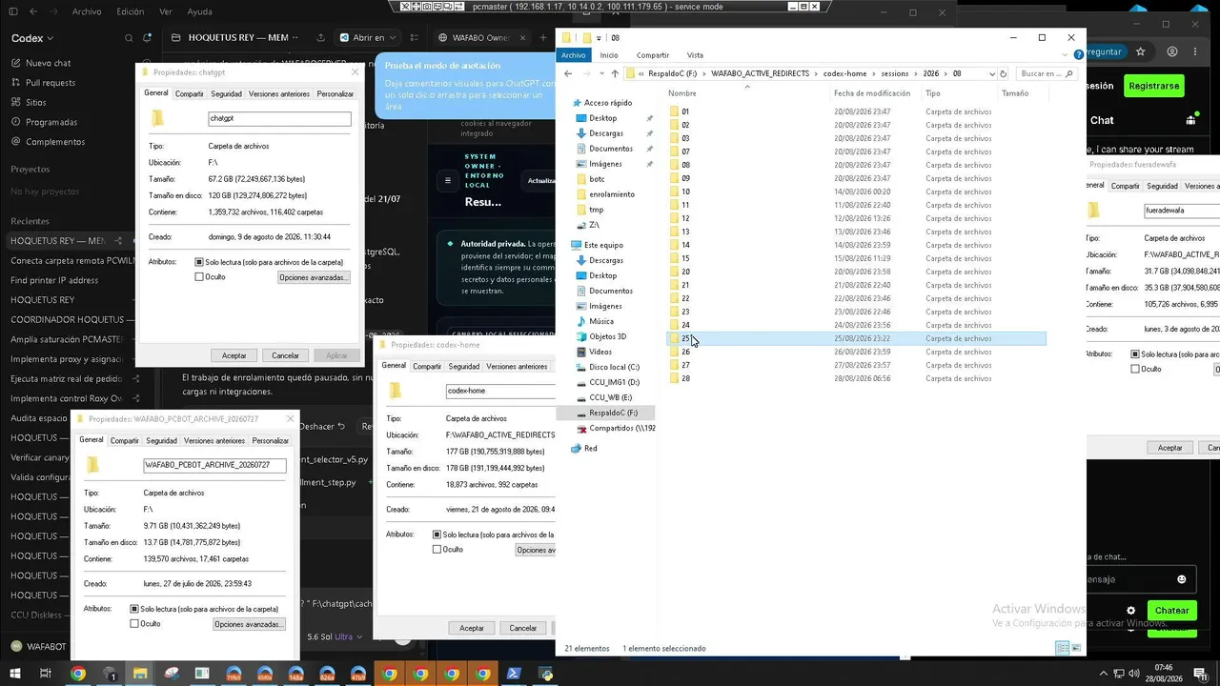1220x686 pixels.
Task: Open Versiones anteriores tab in codex-home properties
Action: [x=517, y=367]
